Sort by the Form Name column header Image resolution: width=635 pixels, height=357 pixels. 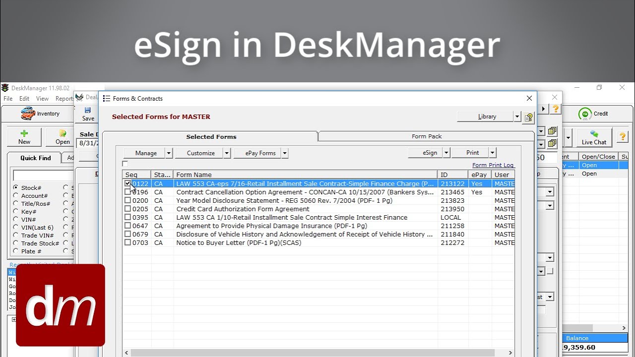[x=306, y=175]
